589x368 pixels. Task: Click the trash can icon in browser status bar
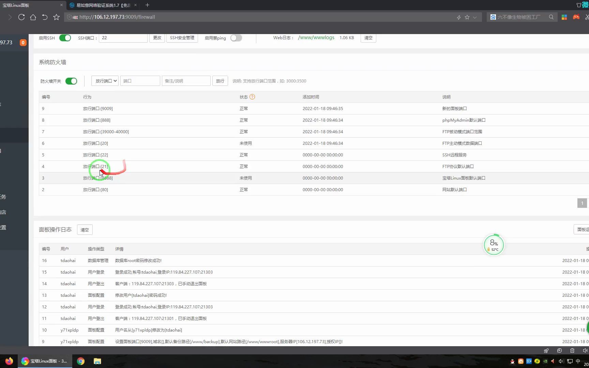coord(572,351)
